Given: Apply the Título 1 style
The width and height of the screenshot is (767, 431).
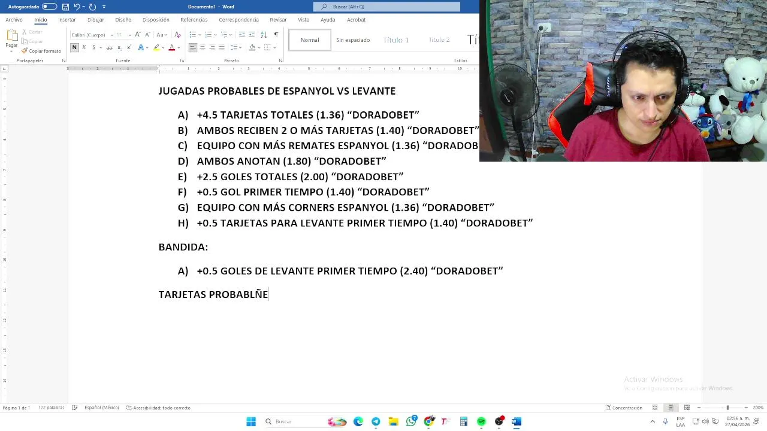Looking at the screenshot, I should (396, 40).
